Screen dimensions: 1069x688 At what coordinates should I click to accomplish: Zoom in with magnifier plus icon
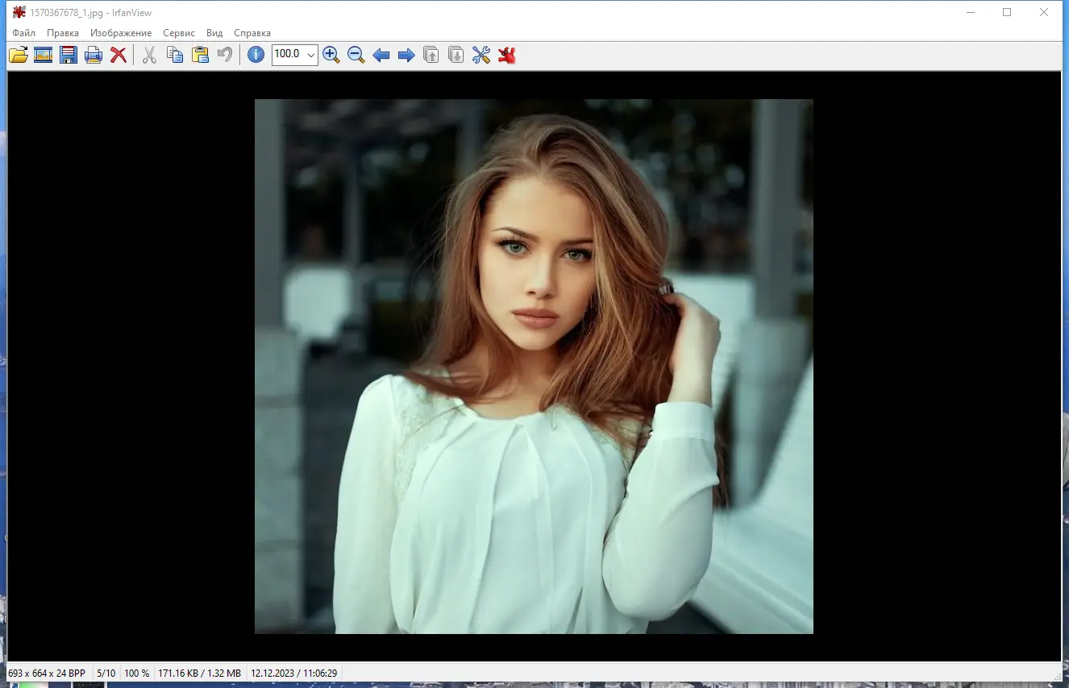coord(331,55)
